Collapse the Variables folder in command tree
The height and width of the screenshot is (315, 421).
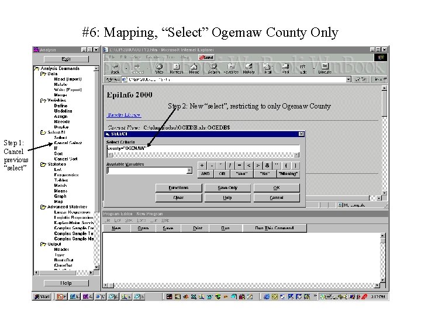(x=43, y=100)
